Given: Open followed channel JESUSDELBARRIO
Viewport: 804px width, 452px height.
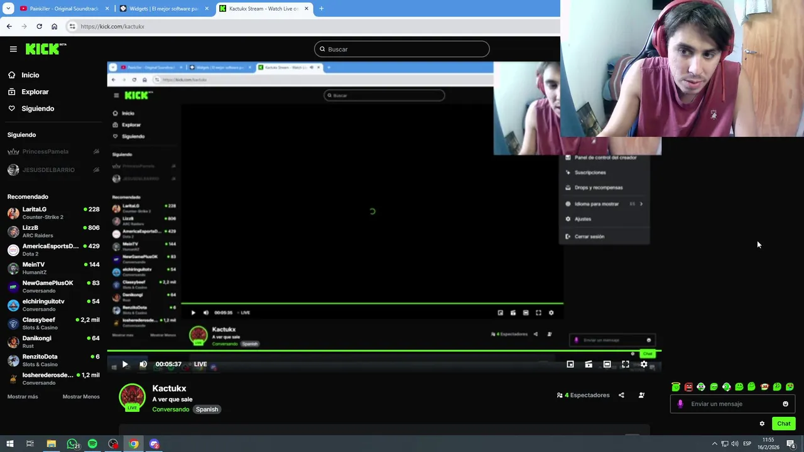Looking at the screenshot, I should click(x=53, y=170).
